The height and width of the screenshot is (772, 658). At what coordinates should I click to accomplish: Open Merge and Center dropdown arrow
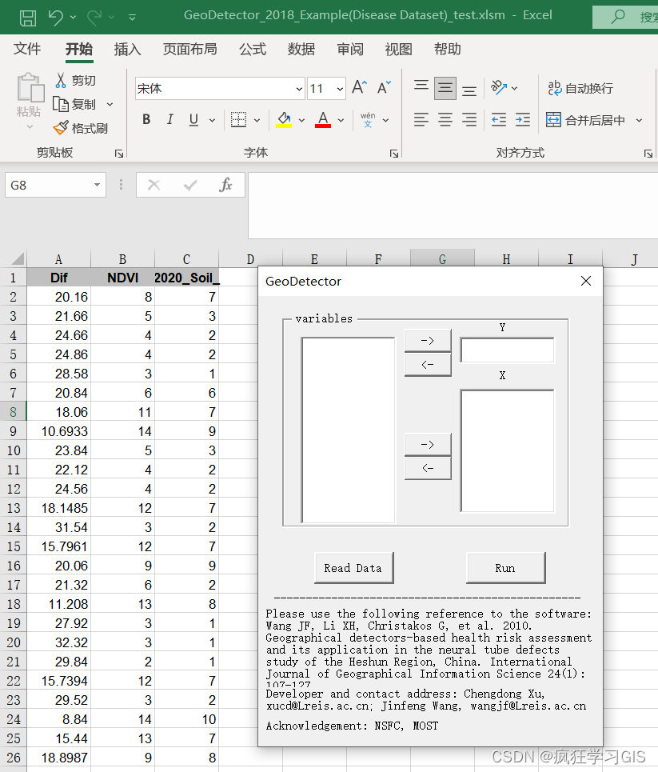click(639, 120)
